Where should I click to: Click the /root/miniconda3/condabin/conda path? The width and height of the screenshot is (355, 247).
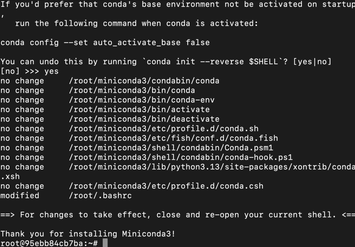click(x=144, y=81)
